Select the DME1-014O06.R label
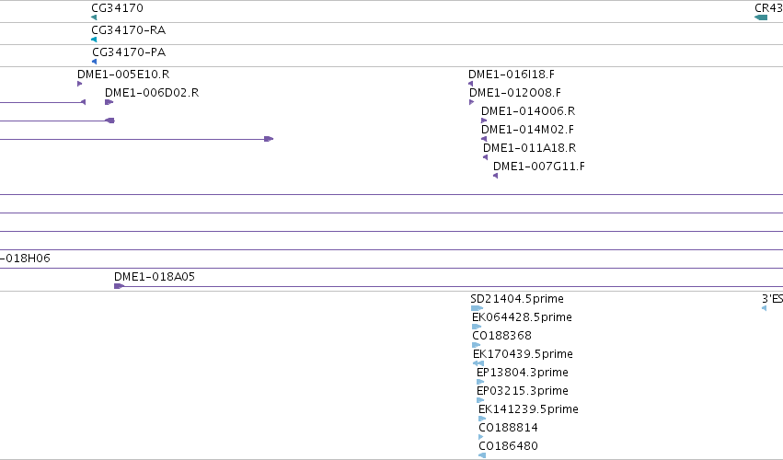The image size is (783, 460). [528, 111]
